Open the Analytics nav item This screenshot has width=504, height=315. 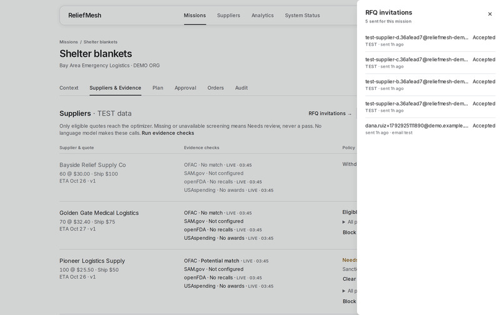point(263,16)
